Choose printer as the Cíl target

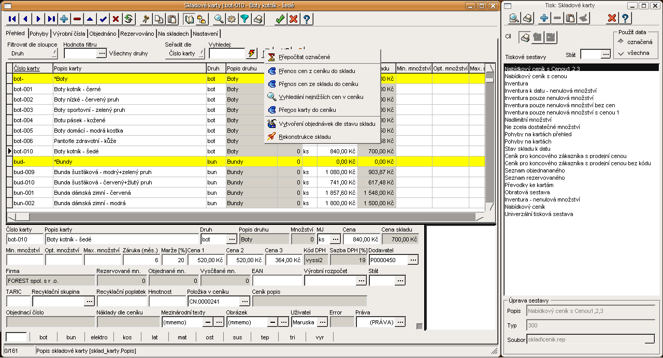click(525, 37)
